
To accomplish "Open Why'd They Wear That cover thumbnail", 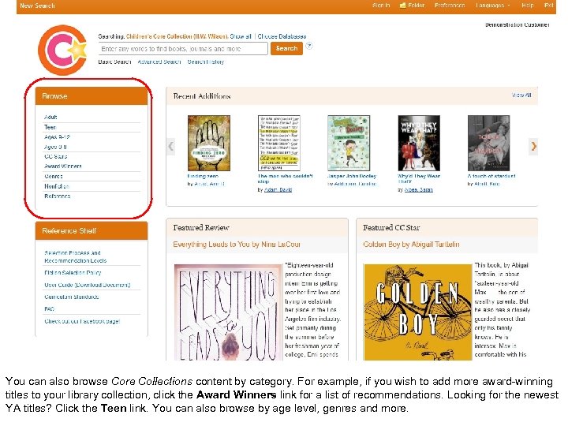I will (419, 143).
